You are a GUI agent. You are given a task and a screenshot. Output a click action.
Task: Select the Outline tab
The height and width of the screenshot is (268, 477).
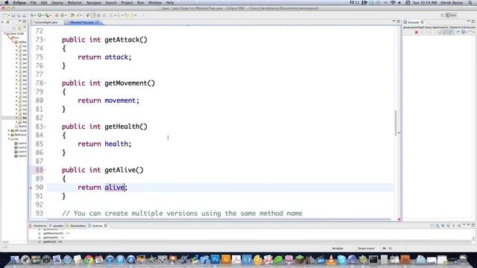point(98,226)
